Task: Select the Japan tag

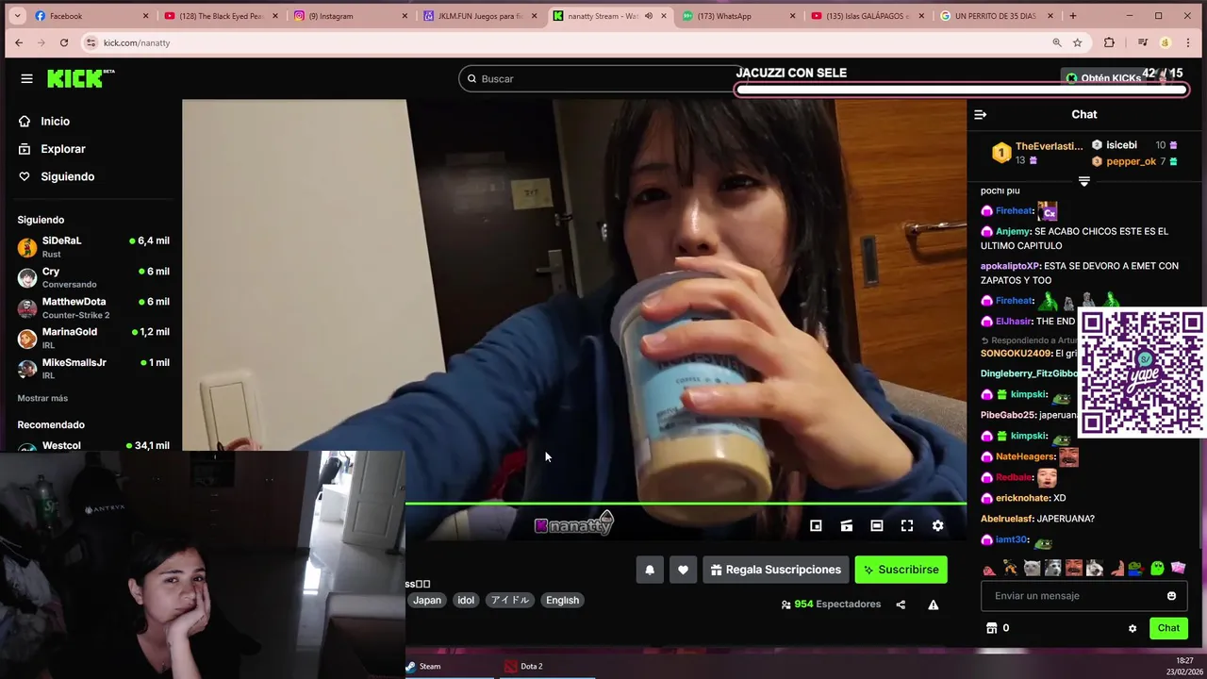Action: coord(426,600)
